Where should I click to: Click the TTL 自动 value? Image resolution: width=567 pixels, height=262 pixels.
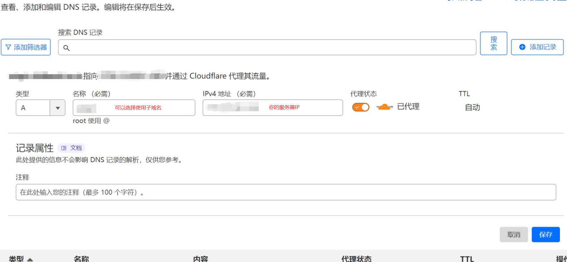coord(472,107)
